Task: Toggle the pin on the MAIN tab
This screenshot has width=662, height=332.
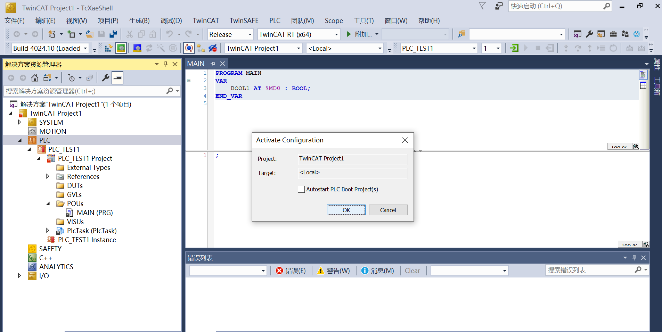Action: click(213, 64)
